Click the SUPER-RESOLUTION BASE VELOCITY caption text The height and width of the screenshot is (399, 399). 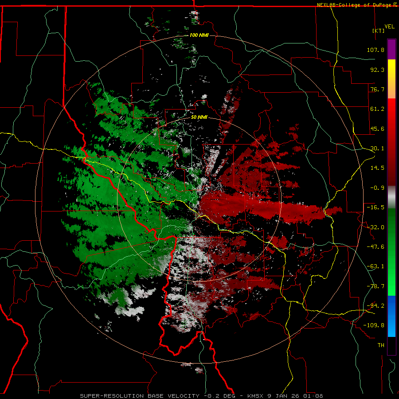click(140, 396)
